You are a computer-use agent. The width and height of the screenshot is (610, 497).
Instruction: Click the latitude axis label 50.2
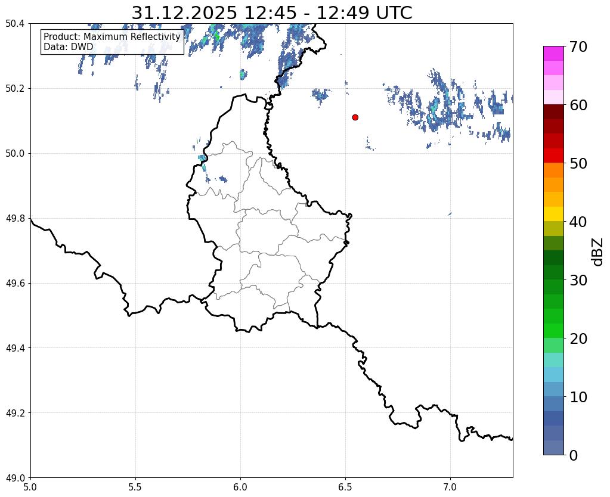pyautogui.click(x=15, y=89)
